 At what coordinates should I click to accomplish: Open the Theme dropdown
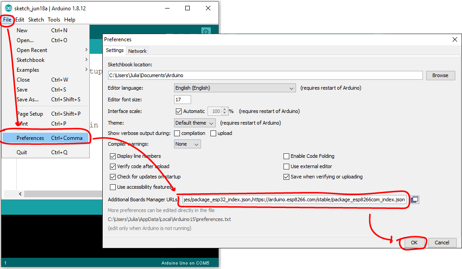pos(195,123)
